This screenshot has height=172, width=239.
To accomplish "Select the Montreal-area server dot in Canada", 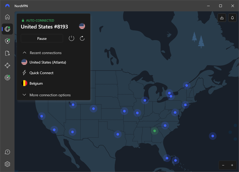I will pos(187,85).
